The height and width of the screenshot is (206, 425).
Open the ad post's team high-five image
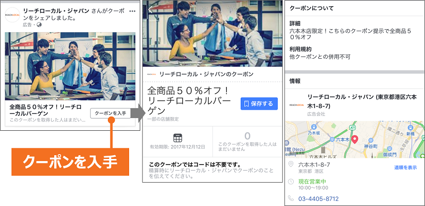(70, 67)
